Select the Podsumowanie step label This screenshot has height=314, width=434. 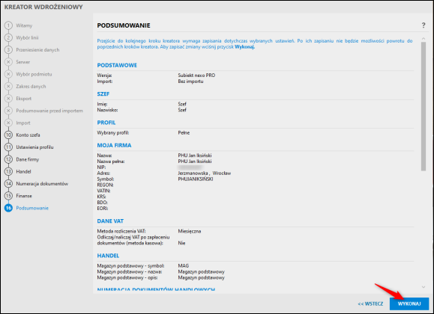click(x=32, y=208)
